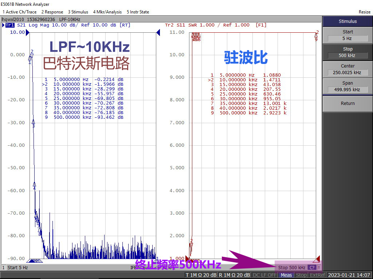Click the right reference level triangle on Tr1
Viewport: 373px width, 279px height.
click(x=158, y=33)
